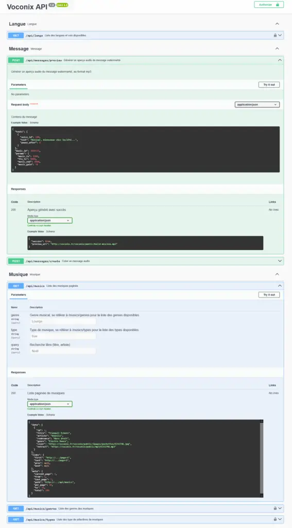292x528 pixels.
Task: Click Try it out for messages/preview
Action: click(269, 85)
